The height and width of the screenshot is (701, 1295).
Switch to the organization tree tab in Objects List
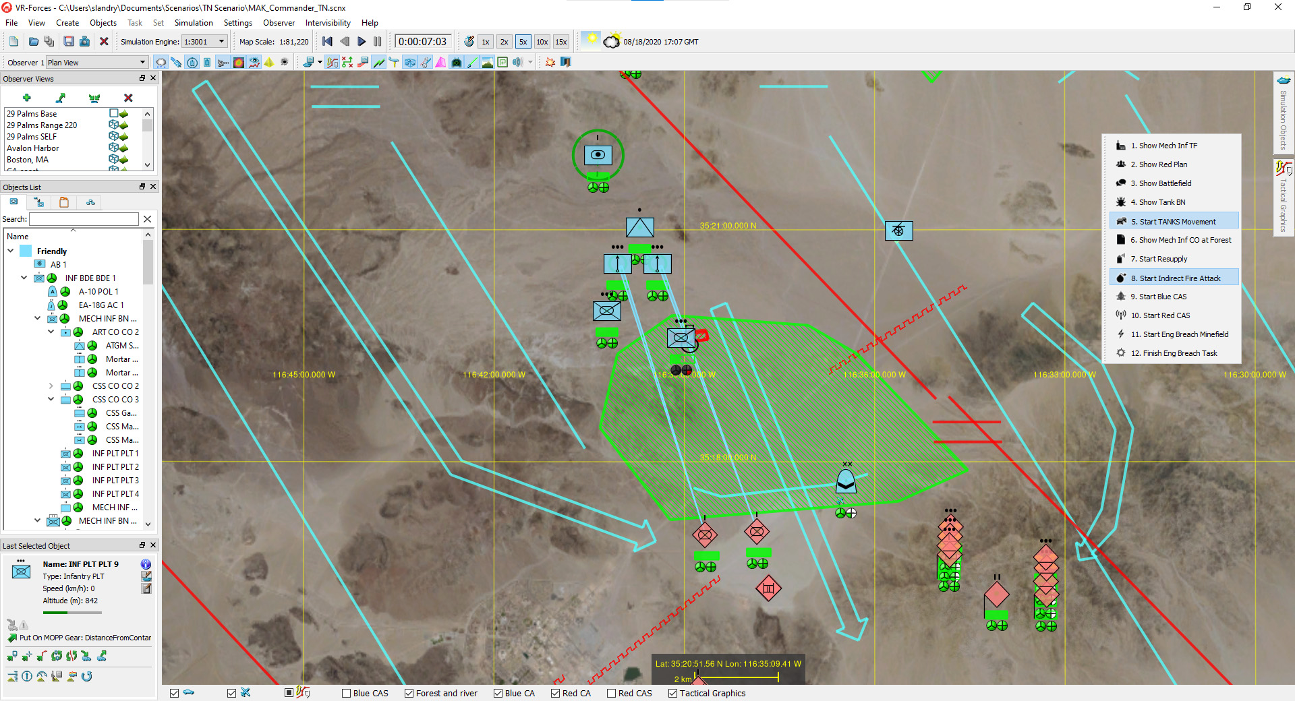90,202
